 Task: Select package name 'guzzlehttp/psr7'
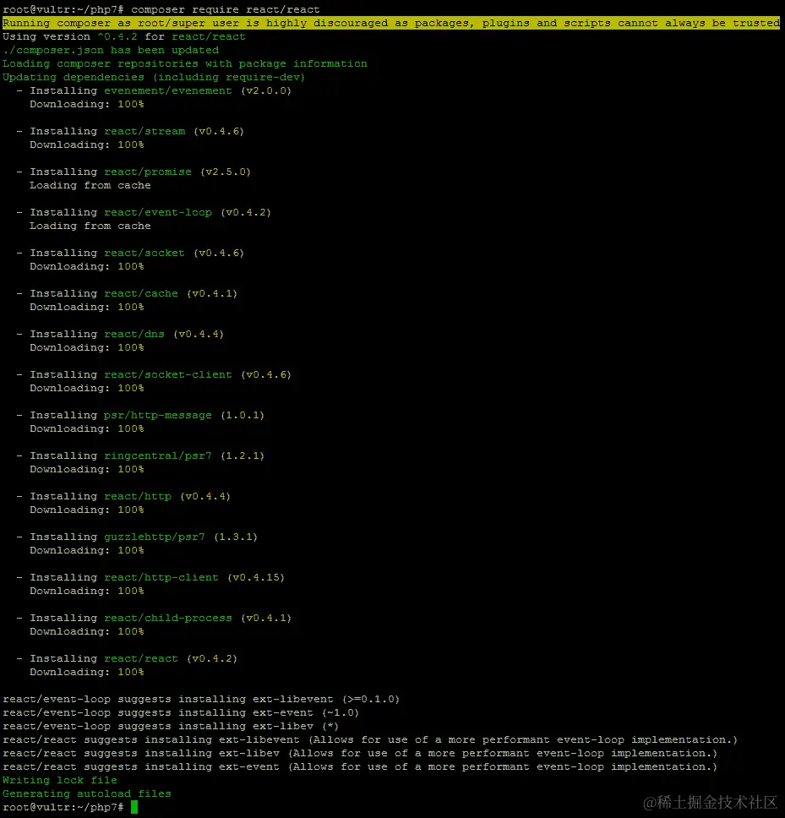(x=155, y=537)
